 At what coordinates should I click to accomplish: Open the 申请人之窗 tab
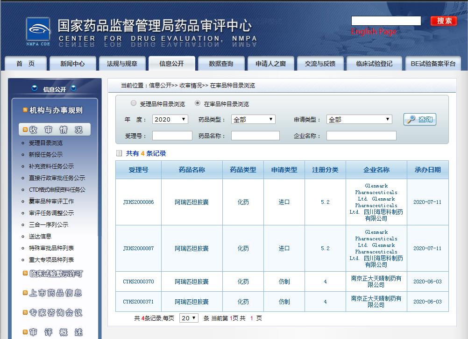point(271,63)
